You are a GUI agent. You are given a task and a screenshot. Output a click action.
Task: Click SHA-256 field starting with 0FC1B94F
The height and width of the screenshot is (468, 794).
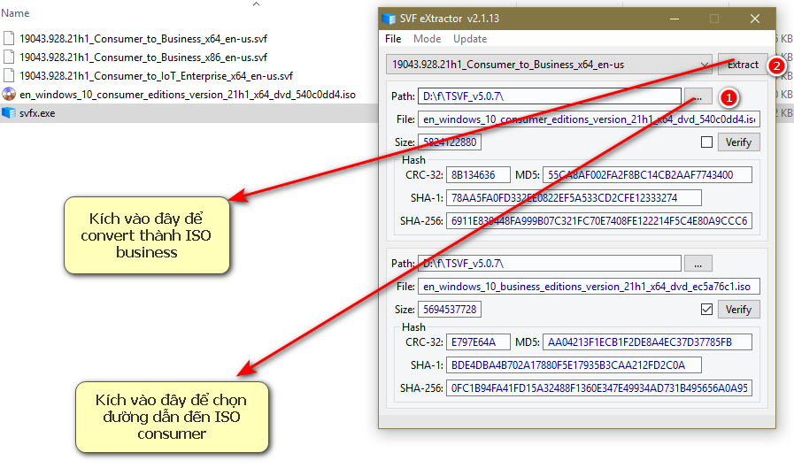click(599, 388)
